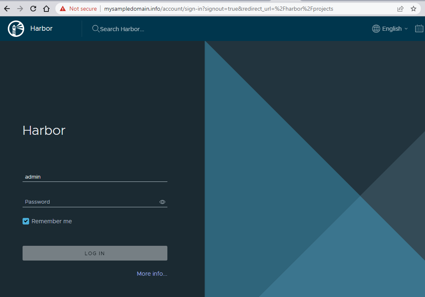Open the English language dropdown
The width and height of the screenshot is (425, 297).
click(x=390, y=29)
